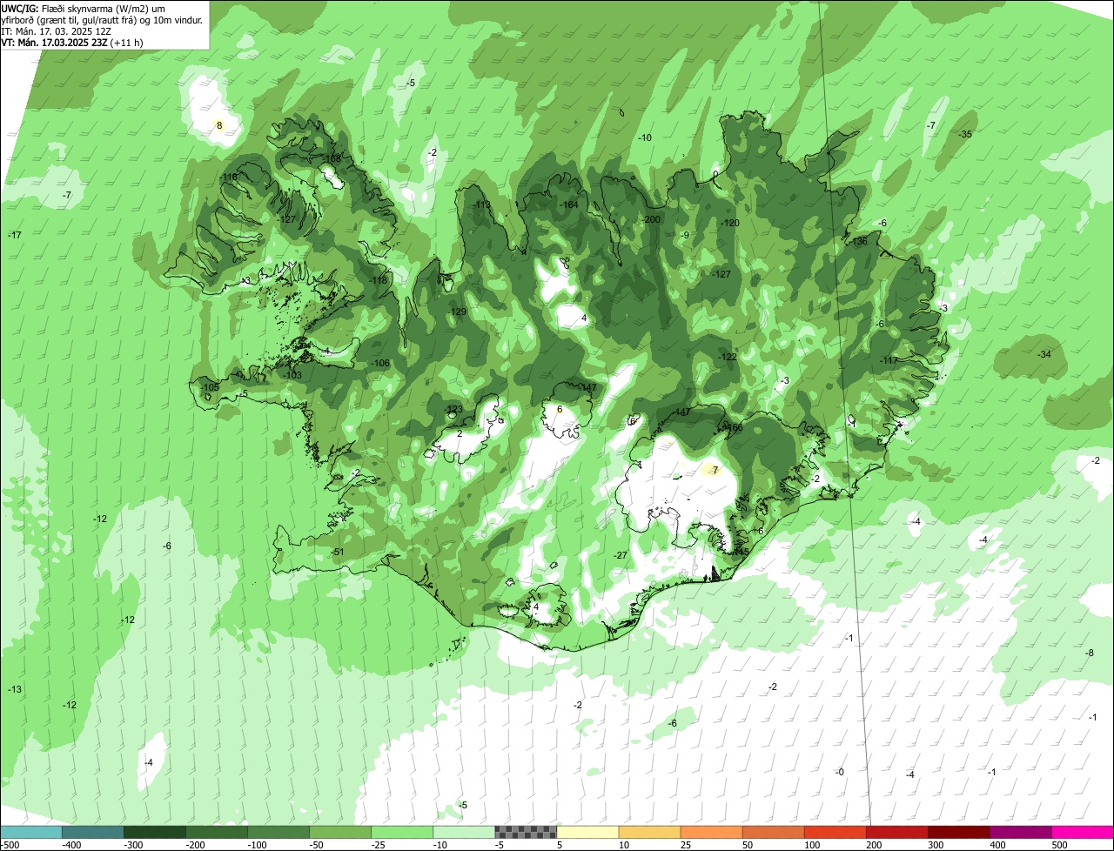The height and width of the screenshot is (851, 1114).
Task: Select the -200 to -100 dark green swatch
Action: 216,832
